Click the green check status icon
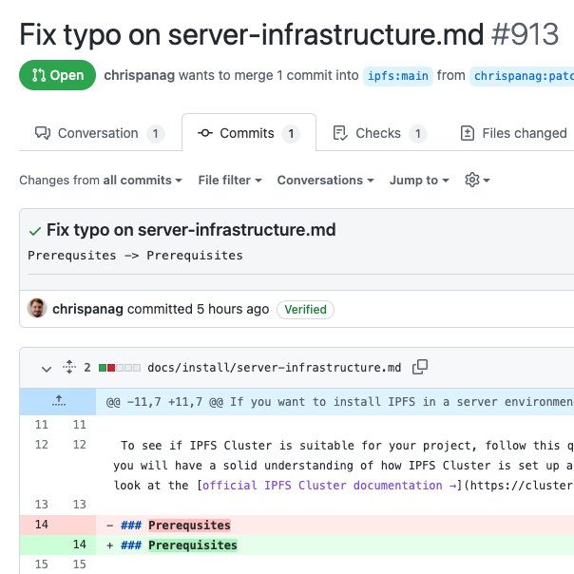Image resolution: width=574 pixels, height=574 pixels. coord(35,231)
